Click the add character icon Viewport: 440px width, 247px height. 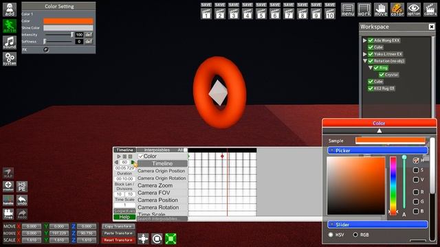coord(10,10)
